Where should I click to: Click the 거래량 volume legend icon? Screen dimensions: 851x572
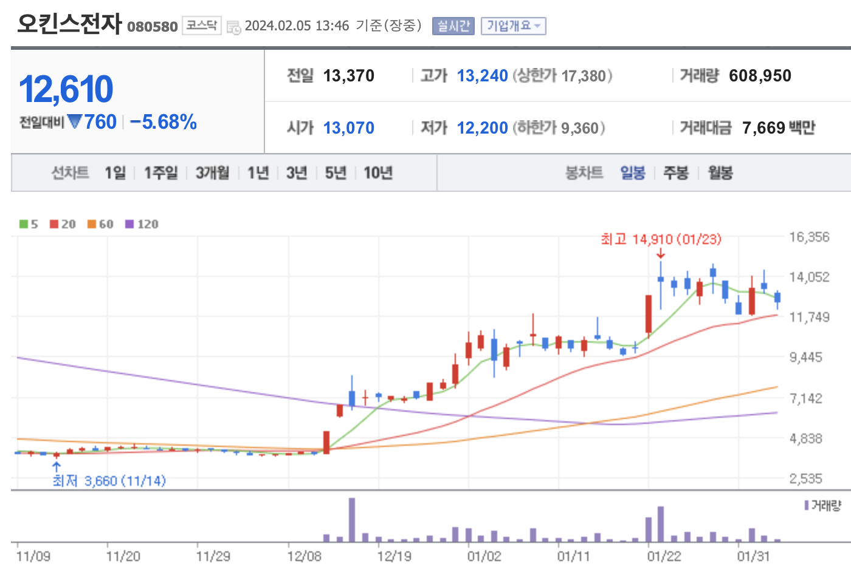pos(807,505)
